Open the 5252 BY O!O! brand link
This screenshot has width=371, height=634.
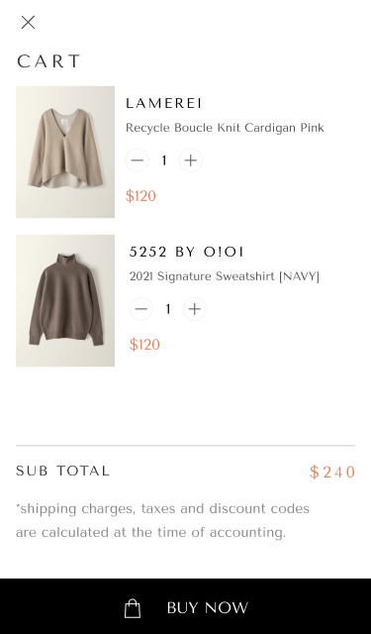(186, 252)
